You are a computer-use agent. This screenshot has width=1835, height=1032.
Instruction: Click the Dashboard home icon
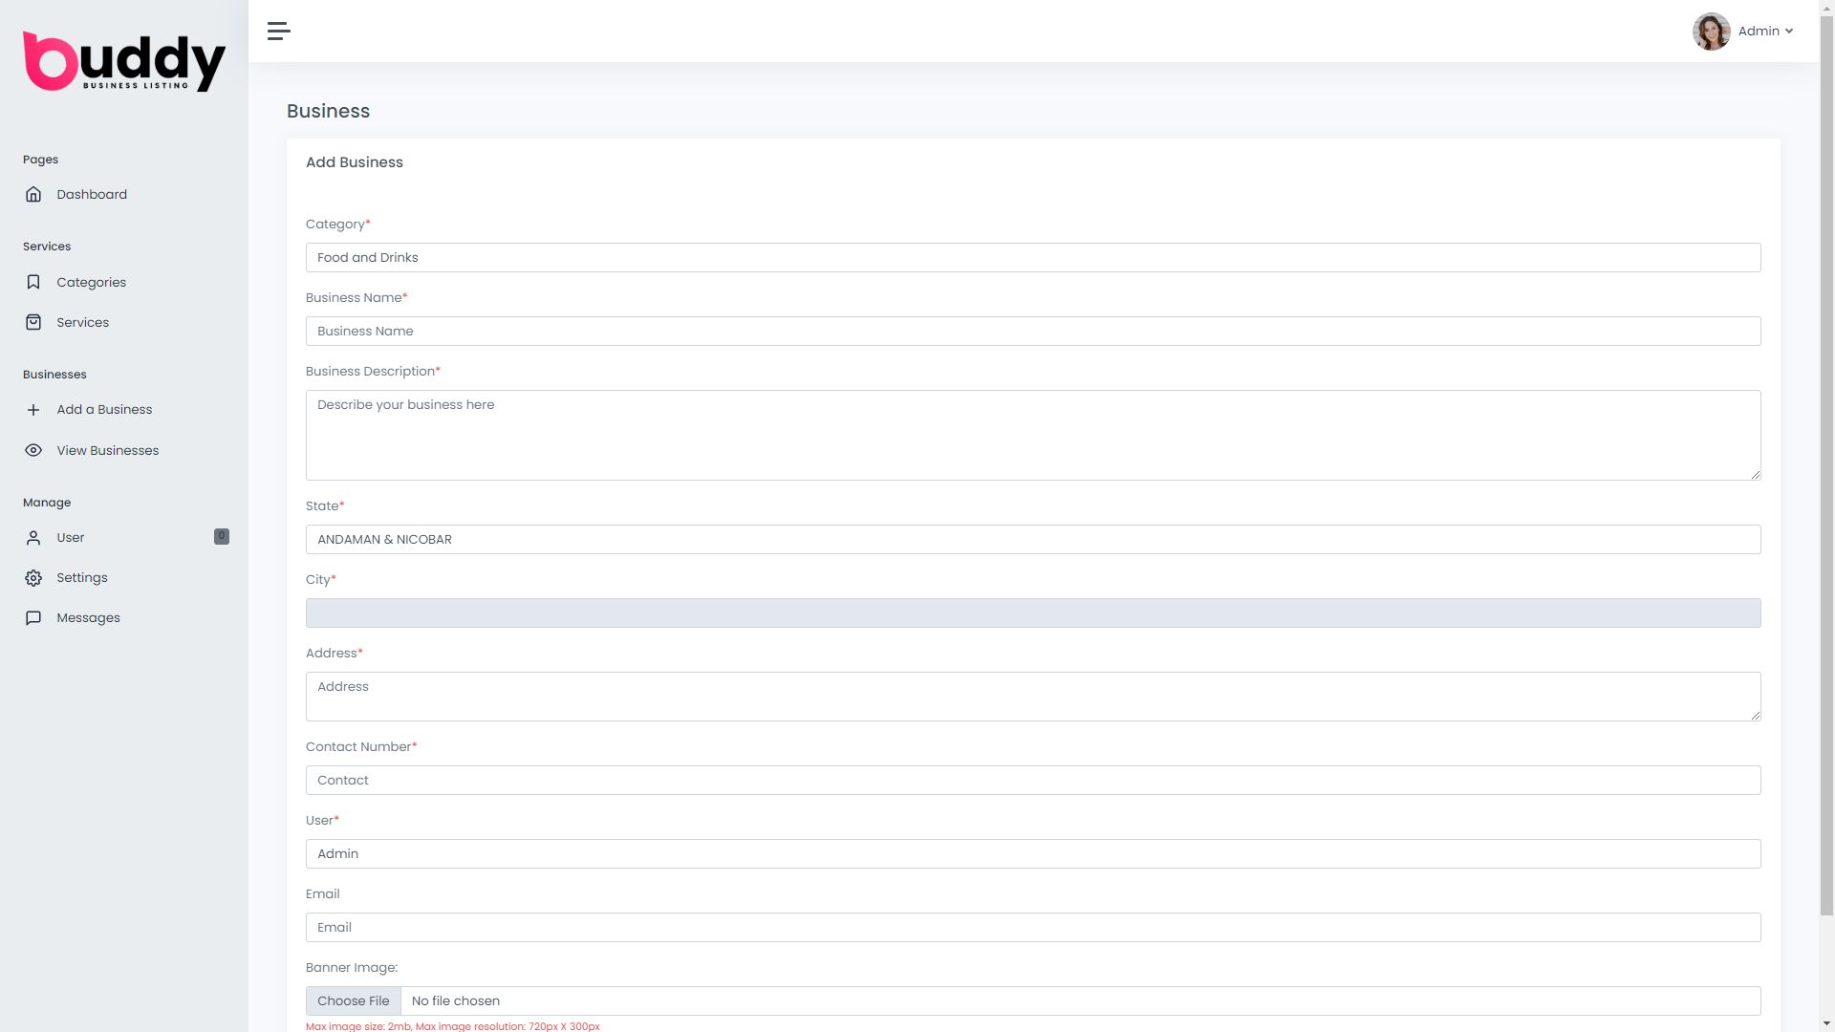click(33, 195)
